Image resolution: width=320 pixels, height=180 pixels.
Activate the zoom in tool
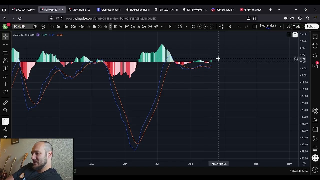5,110
